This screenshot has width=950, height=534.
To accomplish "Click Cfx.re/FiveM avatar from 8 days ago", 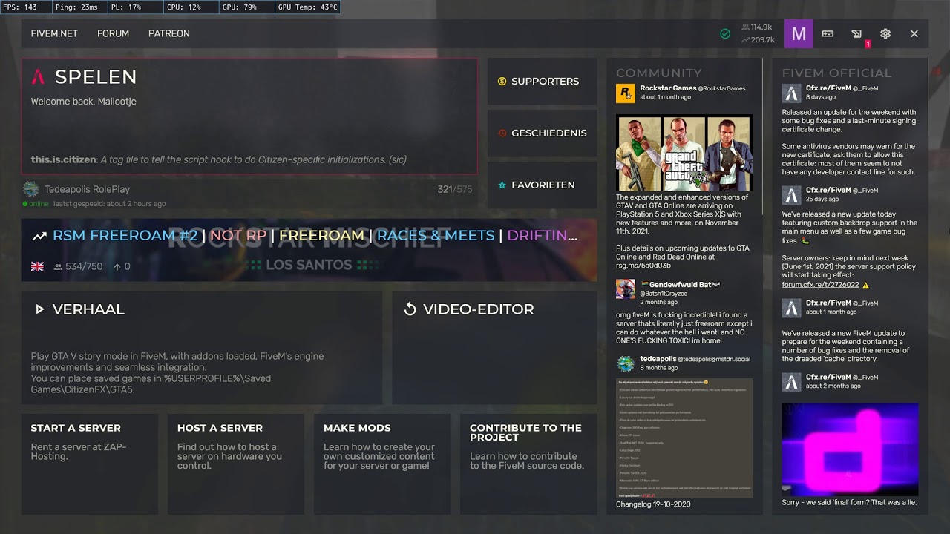I will 792,93.
